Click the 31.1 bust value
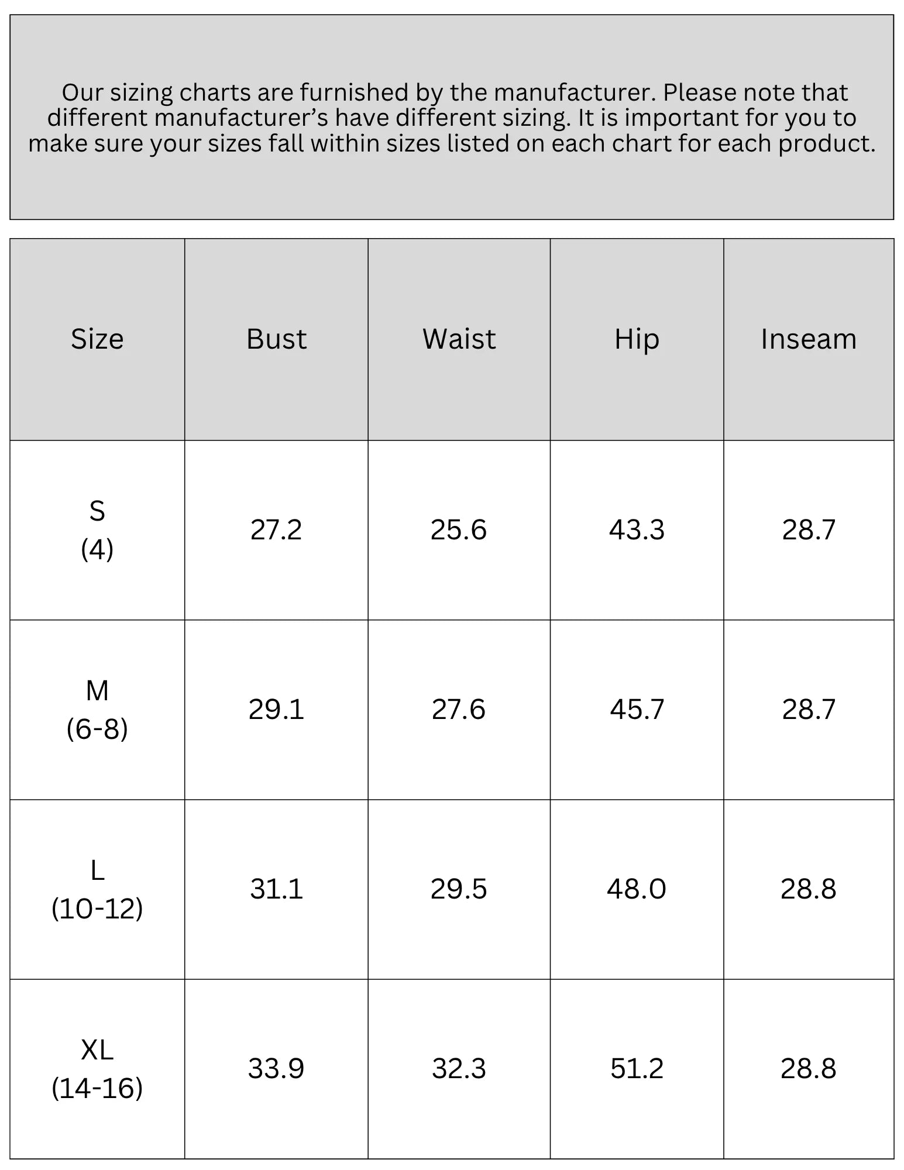 pos(276,889)
